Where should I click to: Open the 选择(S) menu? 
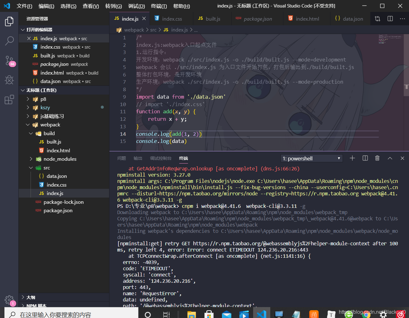[x=69, y=6]
